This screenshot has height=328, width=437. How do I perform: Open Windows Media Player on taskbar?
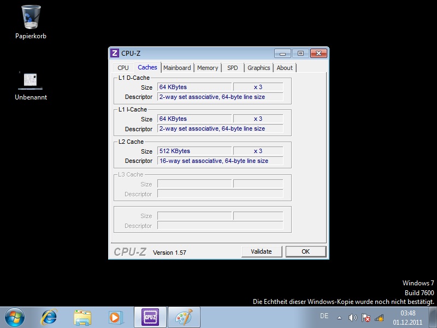(115, 318)
